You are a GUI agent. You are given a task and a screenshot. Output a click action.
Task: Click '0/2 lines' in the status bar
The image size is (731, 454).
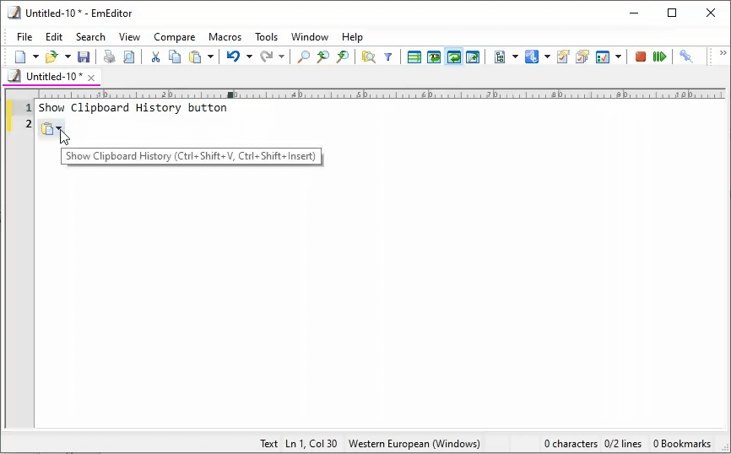click(623, 444)
